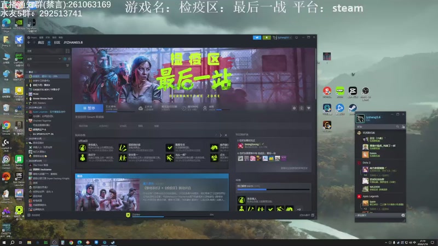Open chat with friend WA2000
Viewport: 438px width, 246px height.
click(375, 188)
